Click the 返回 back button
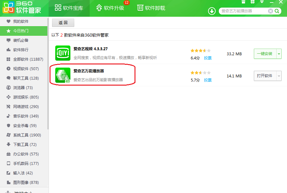287x193 pixels. click(63, 23)
